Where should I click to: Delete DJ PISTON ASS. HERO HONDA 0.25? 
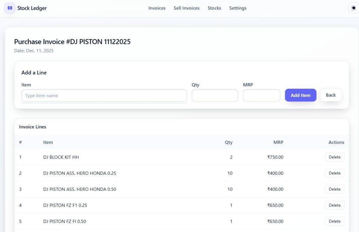pyautogui.click(x=334, y=173)
